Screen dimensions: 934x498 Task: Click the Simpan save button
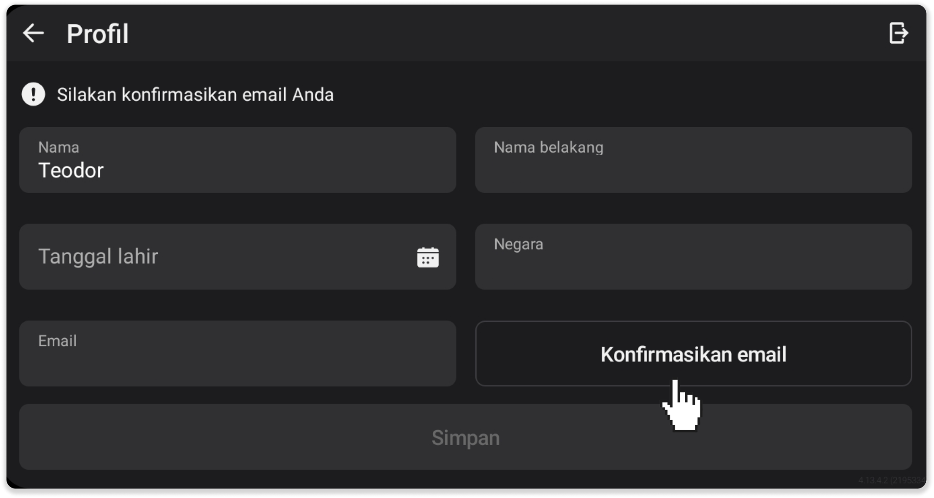pos(466,437)
